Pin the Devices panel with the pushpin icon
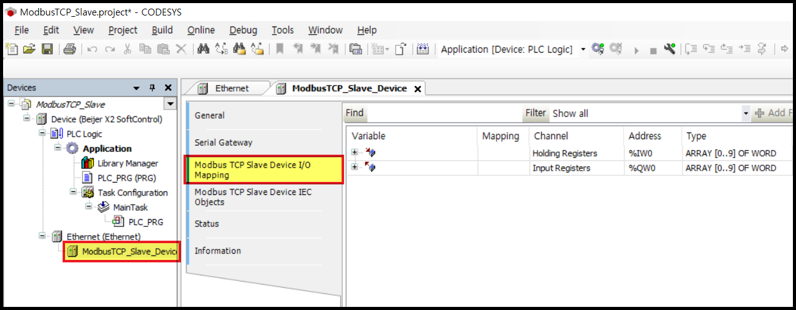This screenshot has height=310, width=796. tap(153, 88)
